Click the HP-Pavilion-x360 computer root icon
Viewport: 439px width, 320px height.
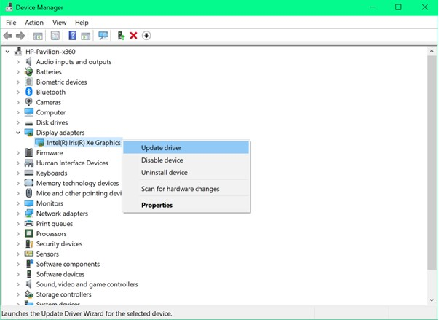(18, 52)
